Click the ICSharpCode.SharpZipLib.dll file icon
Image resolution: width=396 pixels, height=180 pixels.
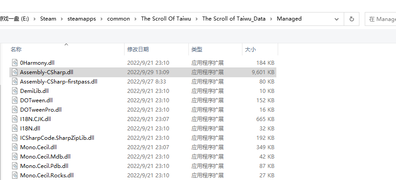[x=15, y=138]
